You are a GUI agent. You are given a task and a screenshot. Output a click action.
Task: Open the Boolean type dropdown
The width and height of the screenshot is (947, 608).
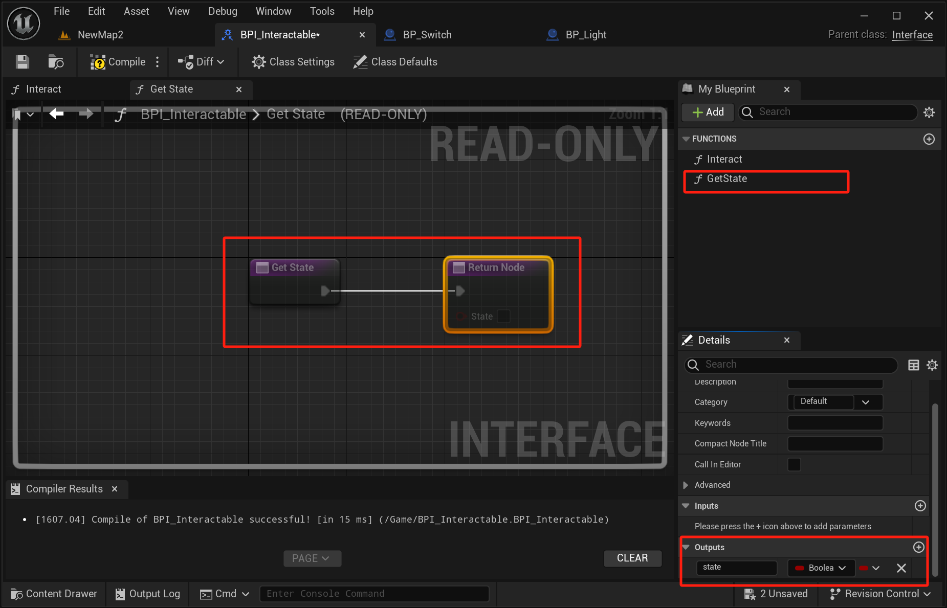point(821,568)
